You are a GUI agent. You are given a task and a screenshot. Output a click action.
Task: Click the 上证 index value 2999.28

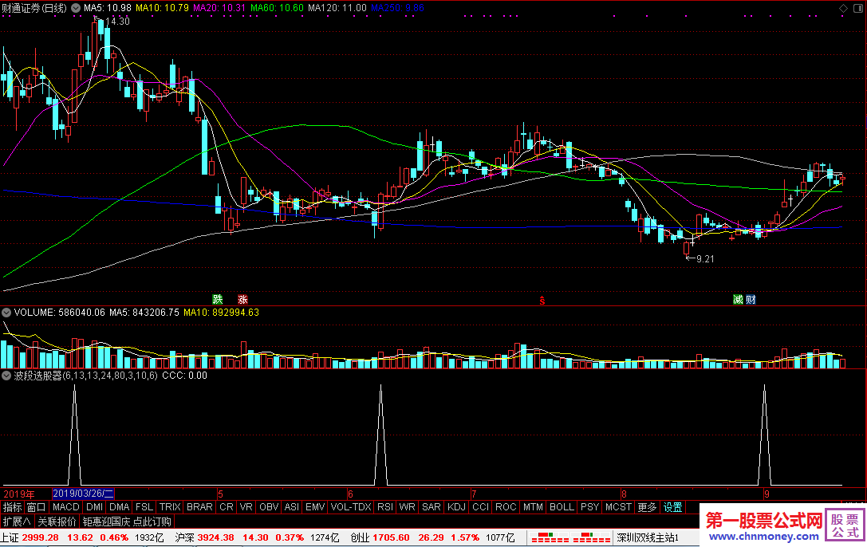(x=41, y=537)
